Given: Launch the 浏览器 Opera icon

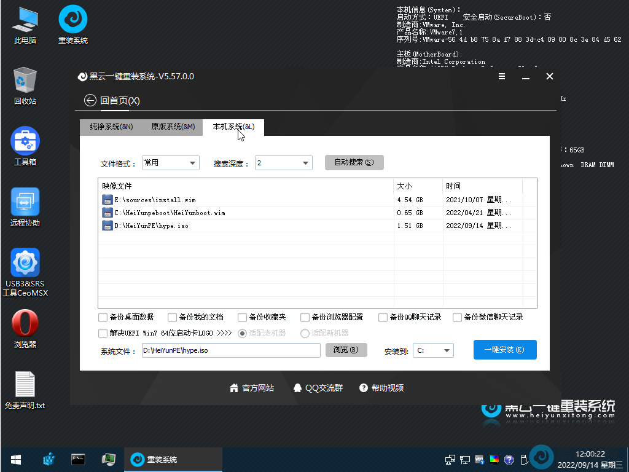Looking at the screenshot, I should pyautogui.click(x=25, y=324).
